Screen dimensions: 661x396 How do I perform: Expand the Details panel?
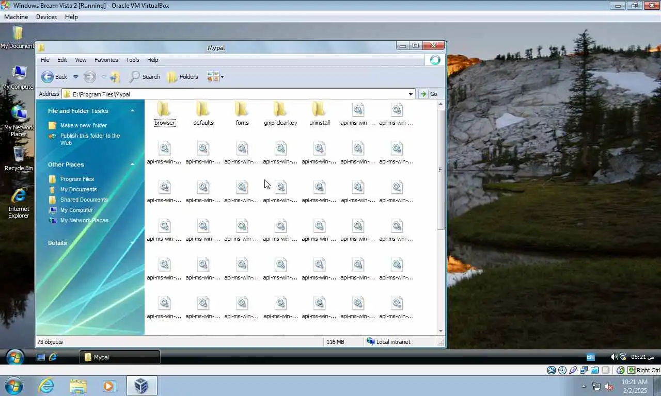[132, 243]
